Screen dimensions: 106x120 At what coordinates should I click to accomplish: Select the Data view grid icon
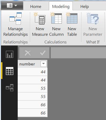(10, 71)
